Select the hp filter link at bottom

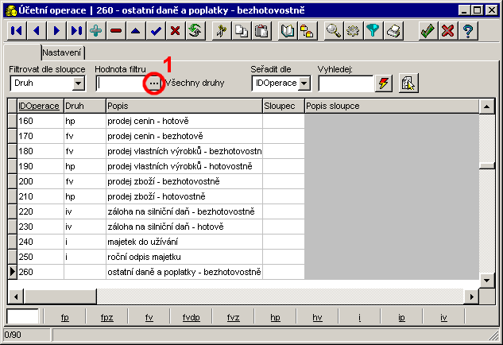[275, 317]
